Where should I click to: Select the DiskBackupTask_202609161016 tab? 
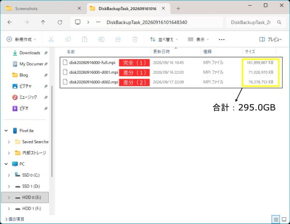tap(127, 9)
